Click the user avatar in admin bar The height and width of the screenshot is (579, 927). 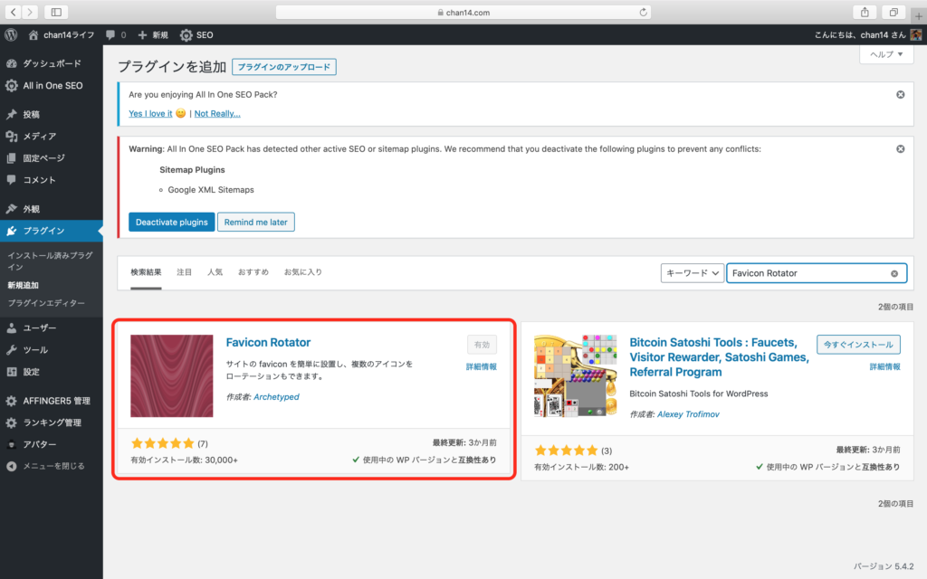(x=916, y=35)
